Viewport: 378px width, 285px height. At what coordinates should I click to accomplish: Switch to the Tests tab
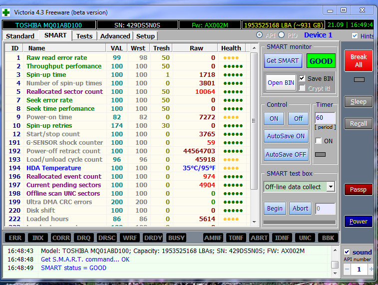point(84,36)
